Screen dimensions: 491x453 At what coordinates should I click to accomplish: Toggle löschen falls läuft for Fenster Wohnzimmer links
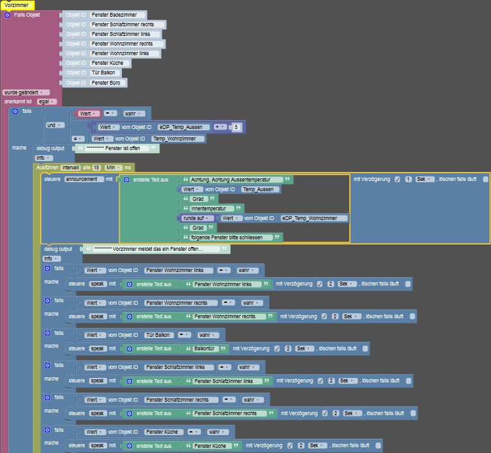coord(408,284)
